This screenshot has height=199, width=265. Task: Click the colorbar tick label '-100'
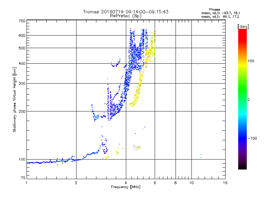252,138
